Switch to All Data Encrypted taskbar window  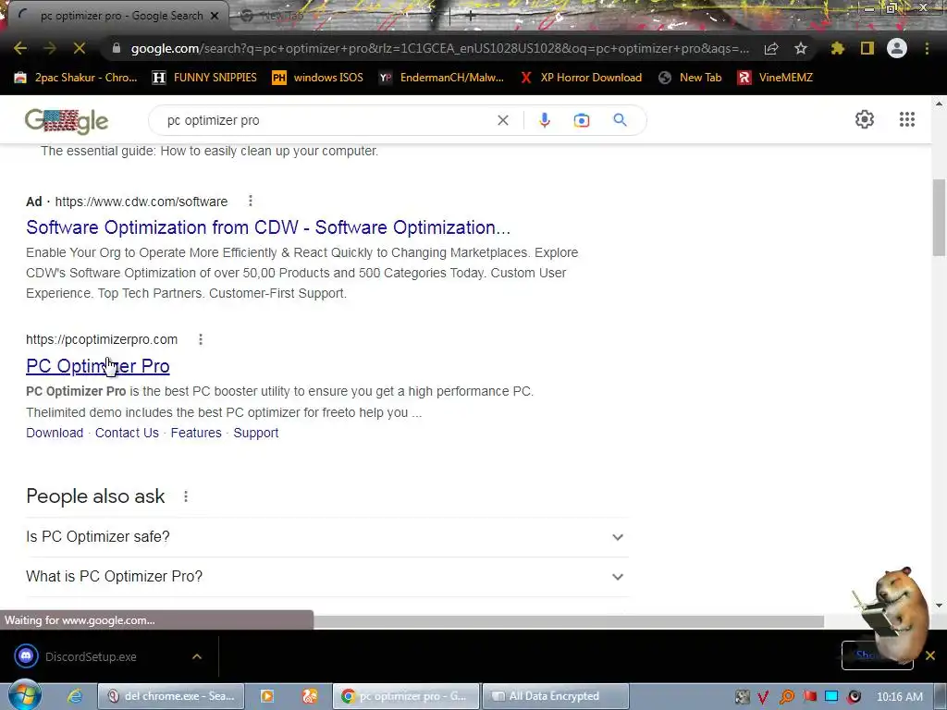pyautogui.click(x=556, y=696)
